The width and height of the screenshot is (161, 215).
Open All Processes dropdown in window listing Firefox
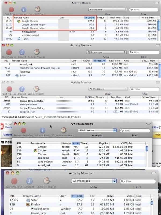94,181
